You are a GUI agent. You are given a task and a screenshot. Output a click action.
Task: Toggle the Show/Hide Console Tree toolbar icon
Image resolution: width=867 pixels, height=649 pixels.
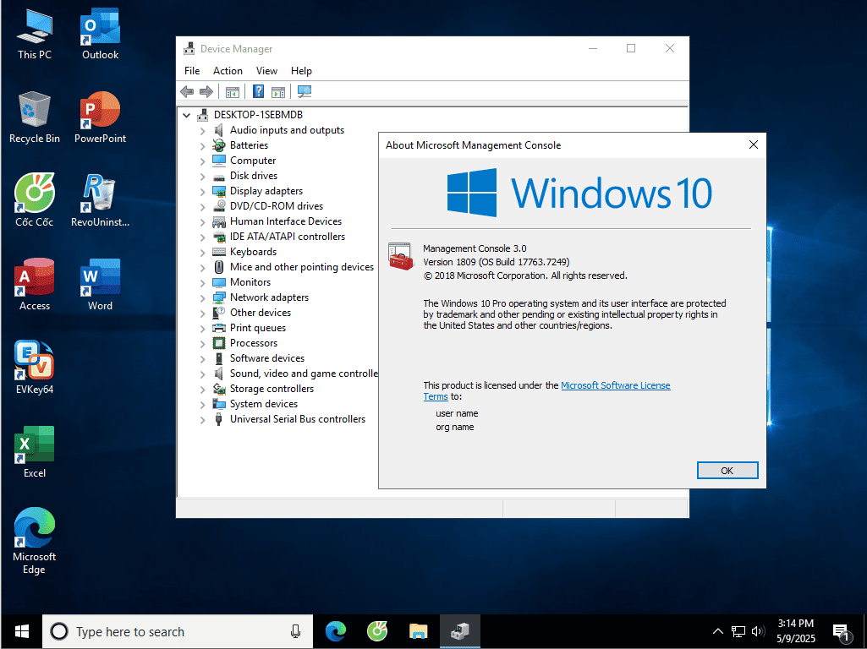click(233, 92)
